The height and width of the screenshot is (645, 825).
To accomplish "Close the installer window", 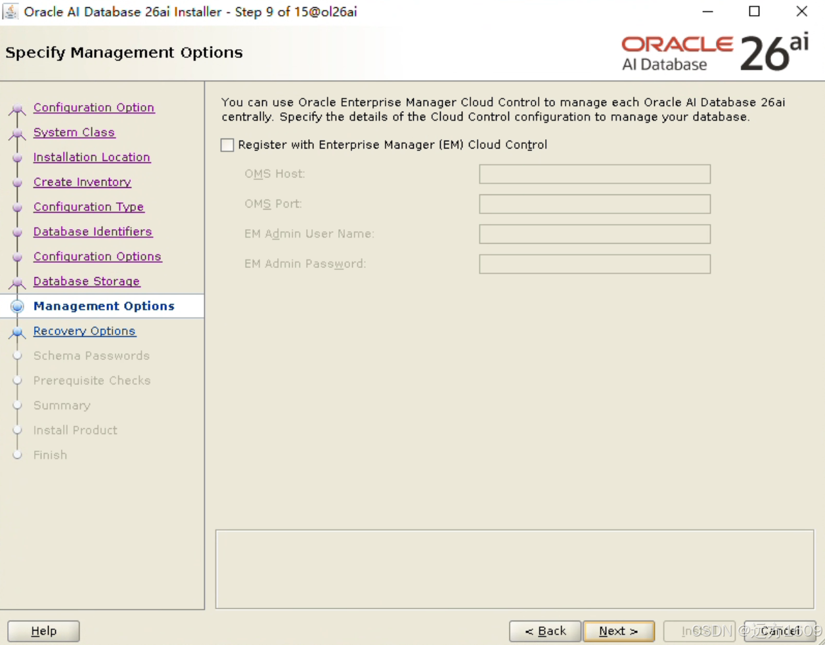I will (x=802, y=11).
